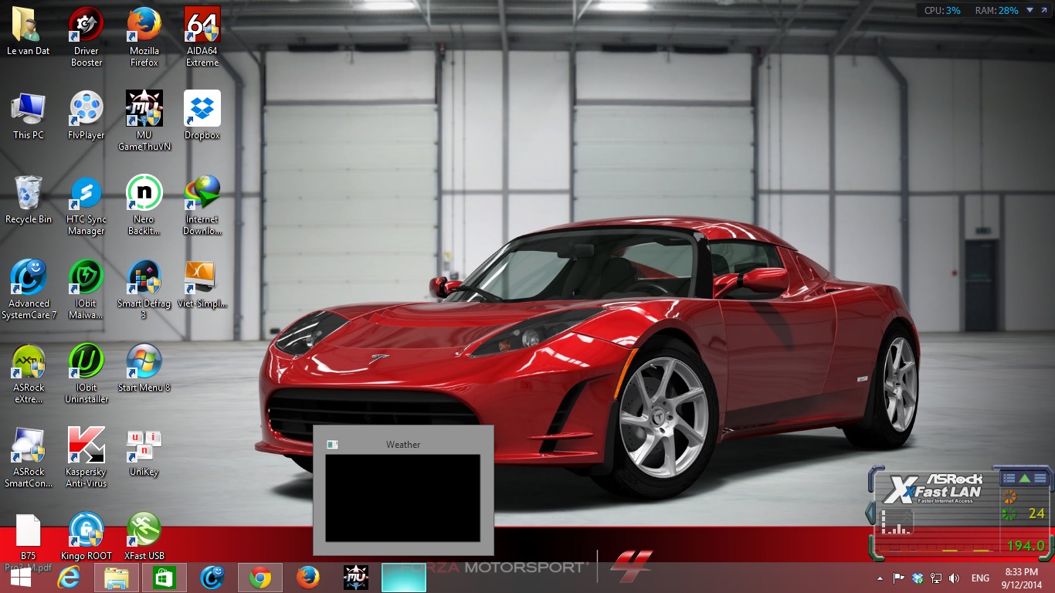Open the Viet-Simpli desktop shortcut
Image resolution: width=1055 pixels, height=593 pixels.
click(202, 284)
